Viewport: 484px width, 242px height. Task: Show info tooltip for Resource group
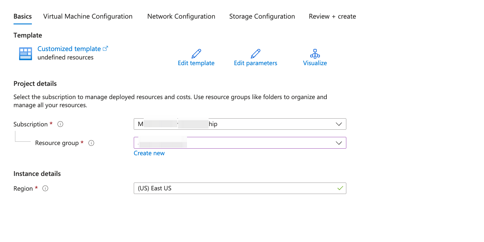pyautogui.click(x=91, y=143)
